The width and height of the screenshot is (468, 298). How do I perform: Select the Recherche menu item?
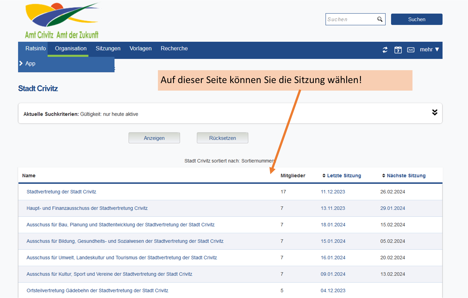[x=174, y=48]
